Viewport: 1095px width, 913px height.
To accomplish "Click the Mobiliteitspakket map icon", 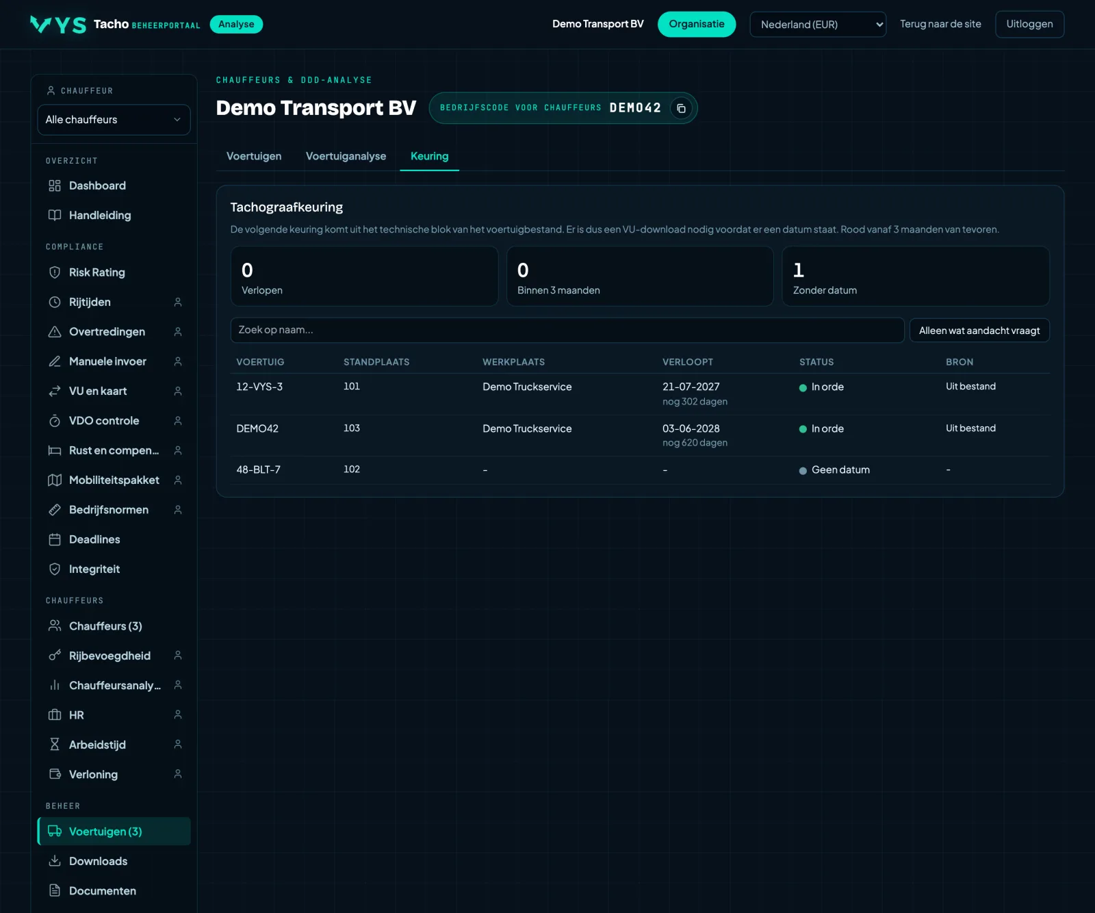I will 55,480.
